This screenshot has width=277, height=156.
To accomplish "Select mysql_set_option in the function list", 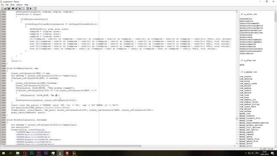I will 249,130.
